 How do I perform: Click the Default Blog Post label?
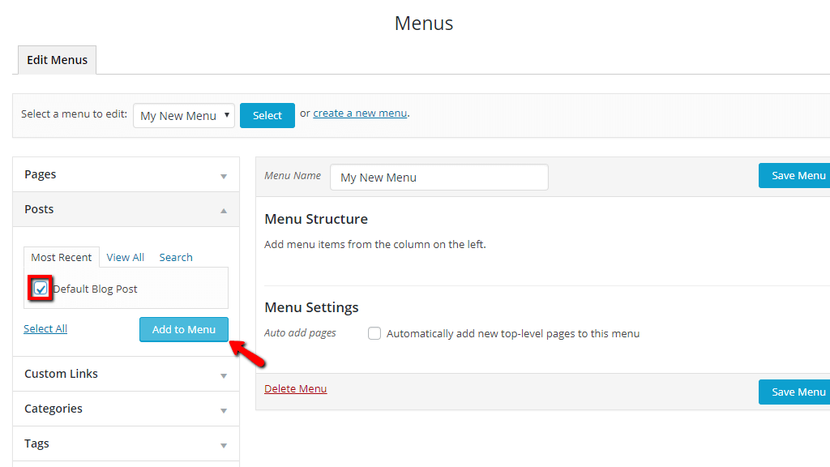[96, 289]
